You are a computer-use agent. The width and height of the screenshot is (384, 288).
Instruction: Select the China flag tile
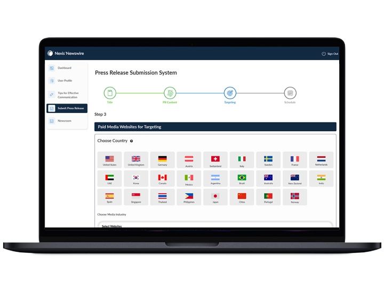coord(242,197)
